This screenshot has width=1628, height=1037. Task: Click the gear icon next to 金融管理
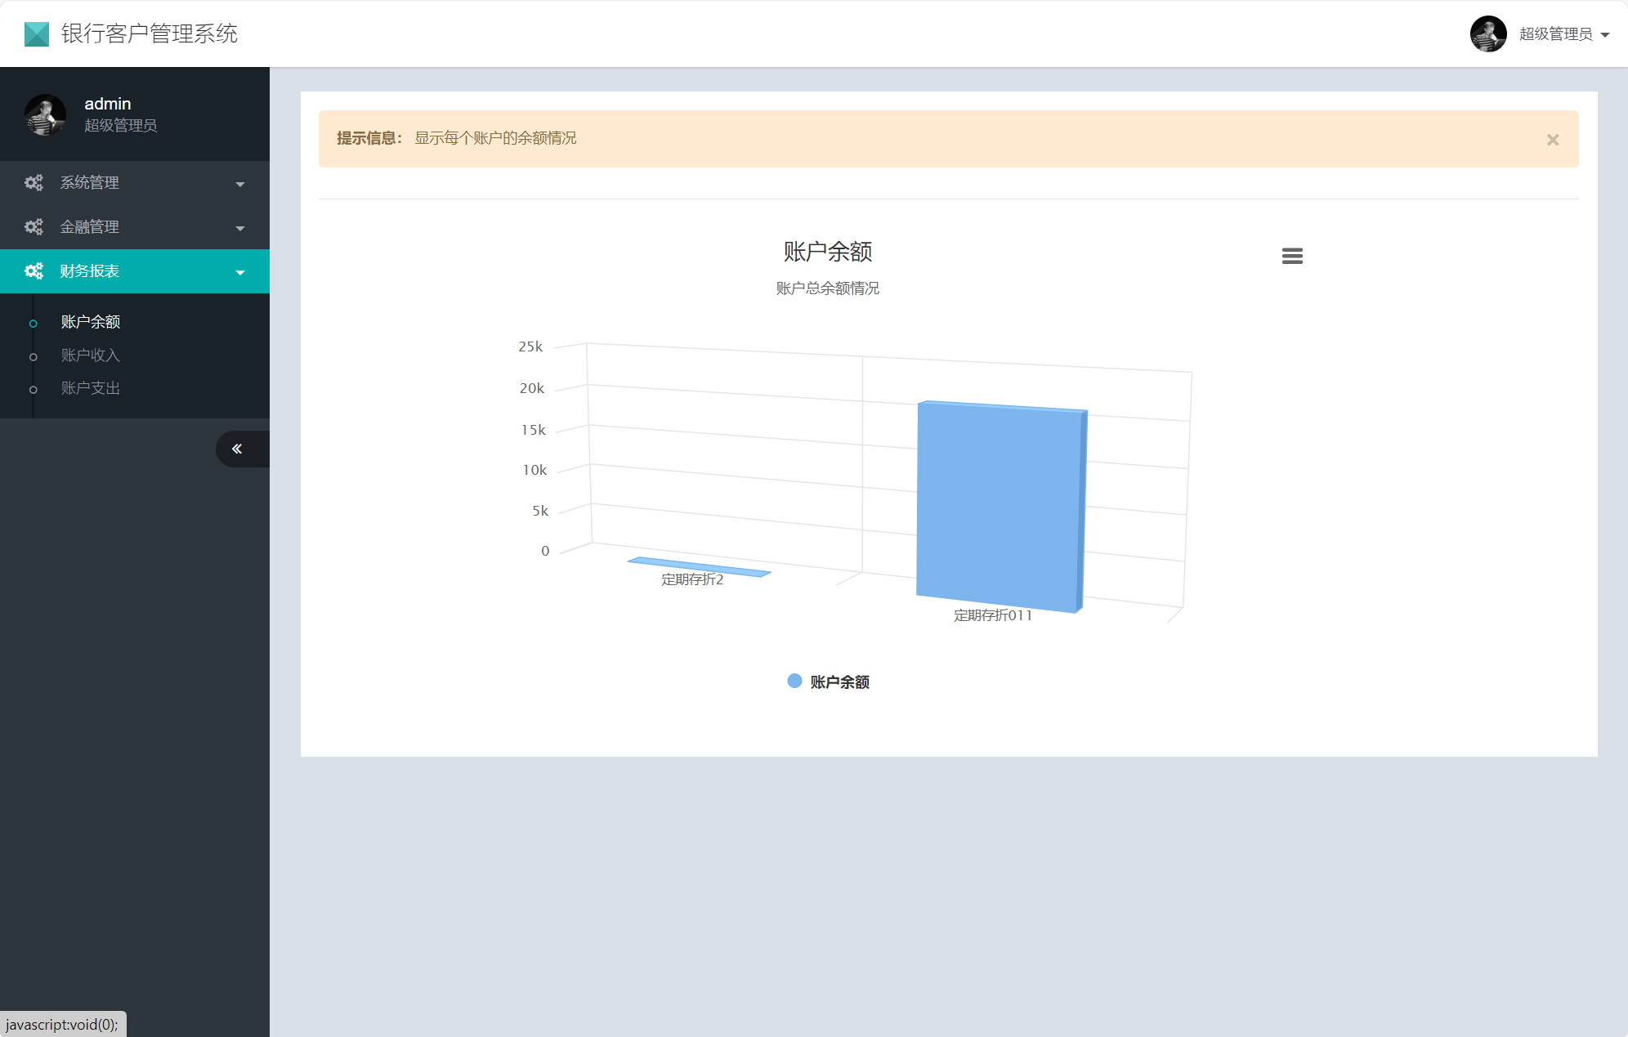[34, 226]
